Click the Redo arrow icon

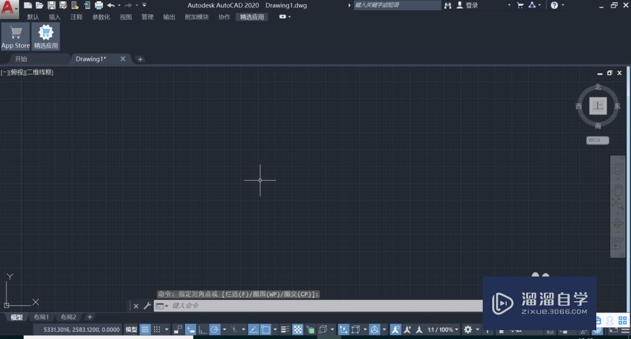[x=128, y=5]
